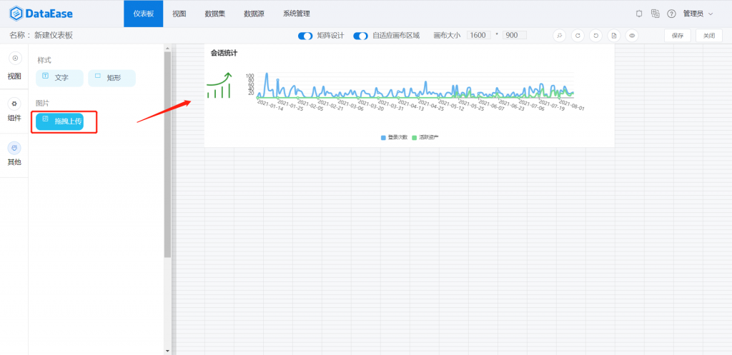Image resolution: width=732 pixels, height=355 pixels.
Task: Click the 名称：新建仪表板 label
Action: coord(41,36)
